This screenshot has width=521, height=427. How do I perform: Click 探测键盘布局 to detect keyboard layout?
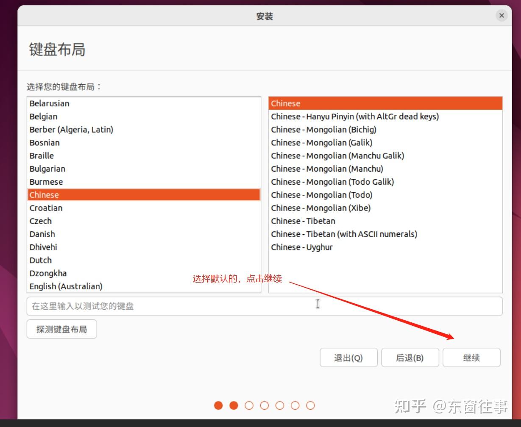(61, 329)
